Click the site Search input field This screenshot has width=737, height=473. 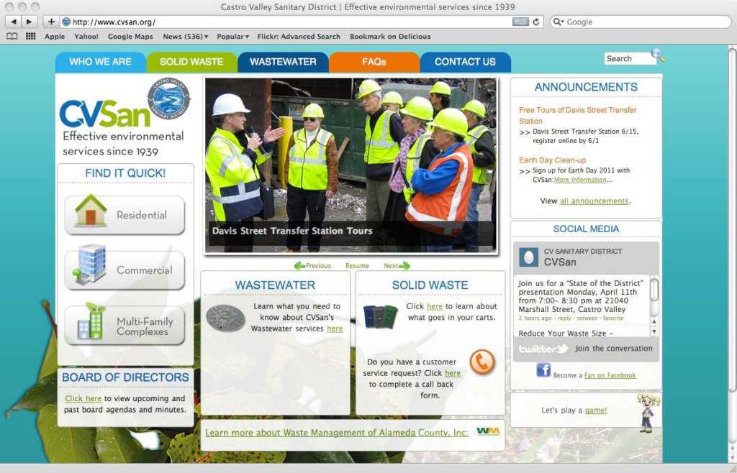pos(628,59)
